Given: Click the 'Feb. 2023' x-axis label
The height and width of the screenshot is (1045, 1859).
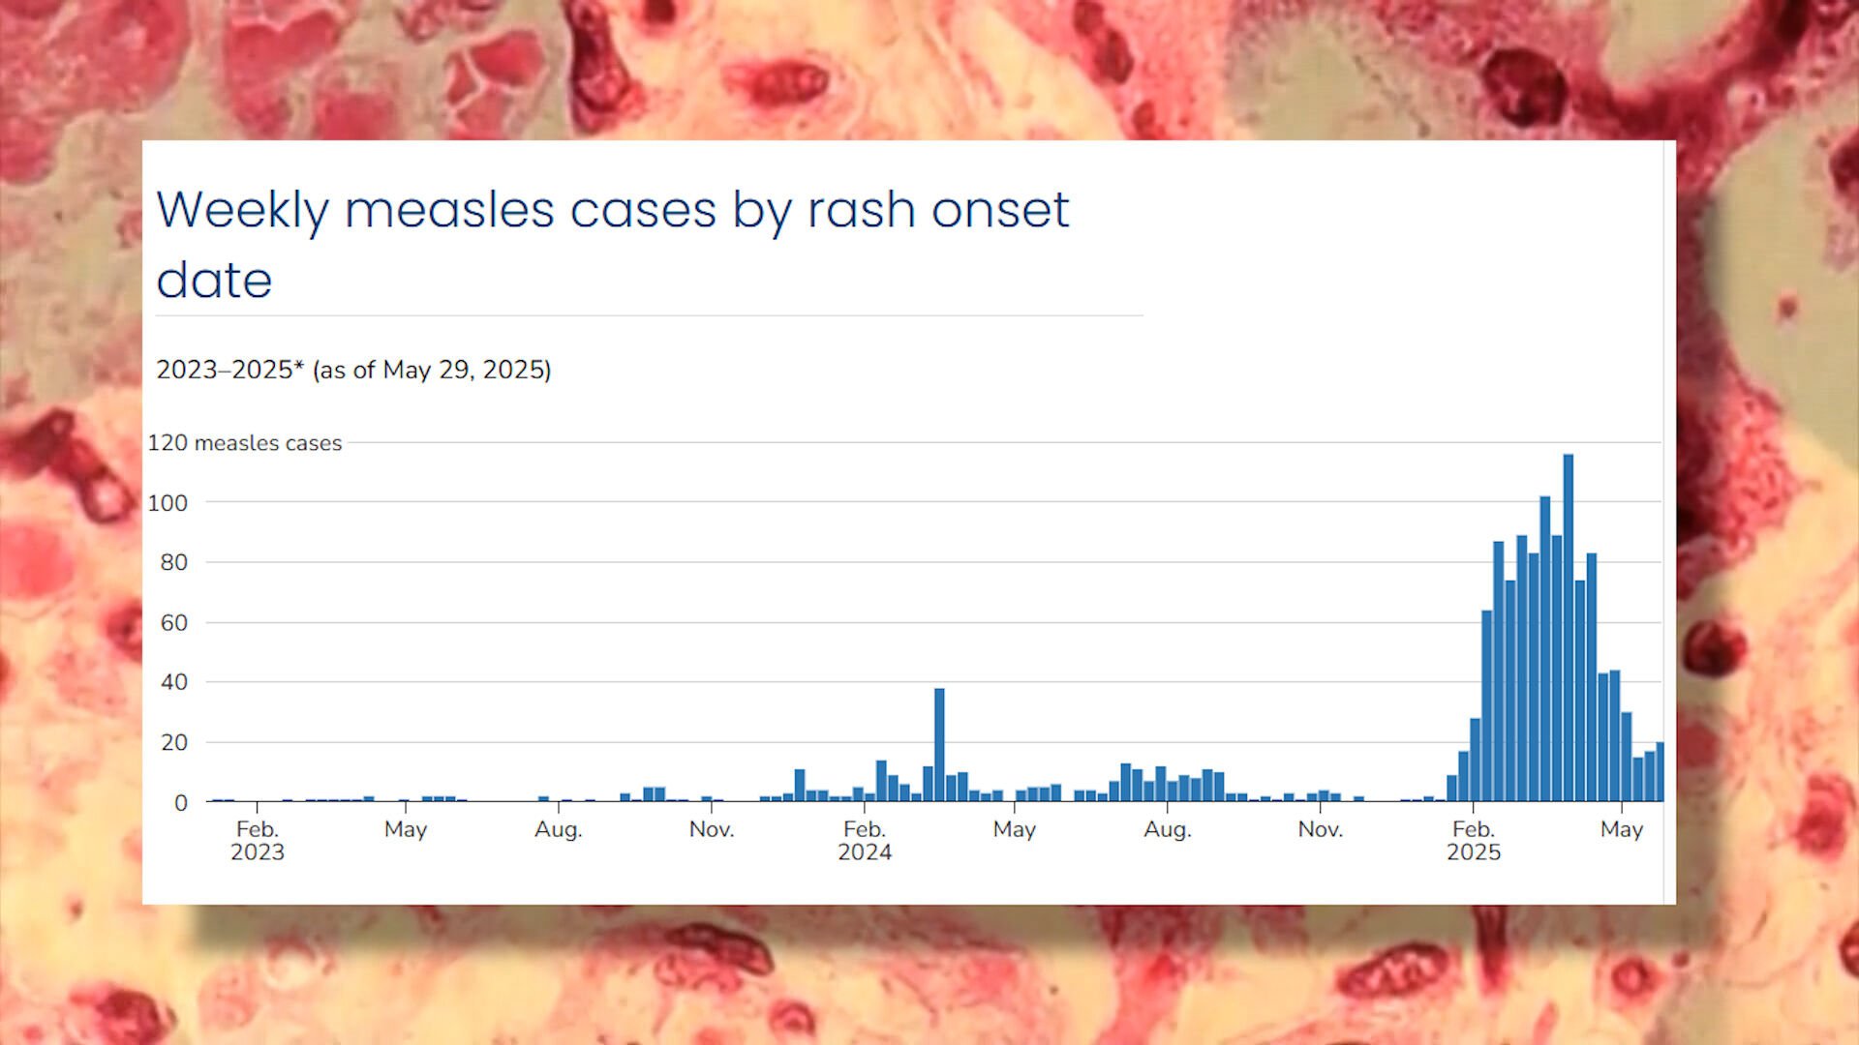Looking at the screenshot, I should (x=258, y=841).
